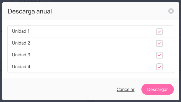Click the dialog footer left of Cancelar
Screen dimensions: 181x102
(58, 89)
